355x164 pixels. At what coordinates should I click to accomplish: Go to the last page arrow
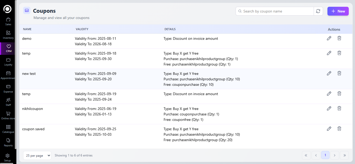(x=344, y=155)
